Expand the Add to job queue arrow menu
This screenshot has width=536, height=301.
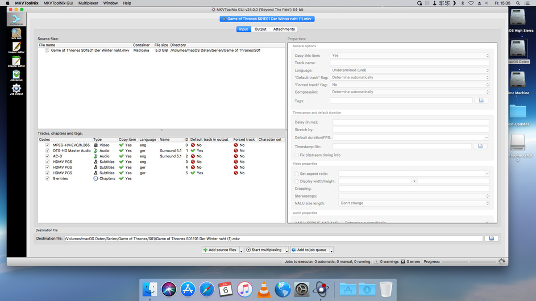[331, 250]
